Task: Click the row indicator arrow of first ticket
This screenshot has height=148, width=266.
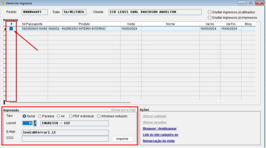Action: coord(5,29)
